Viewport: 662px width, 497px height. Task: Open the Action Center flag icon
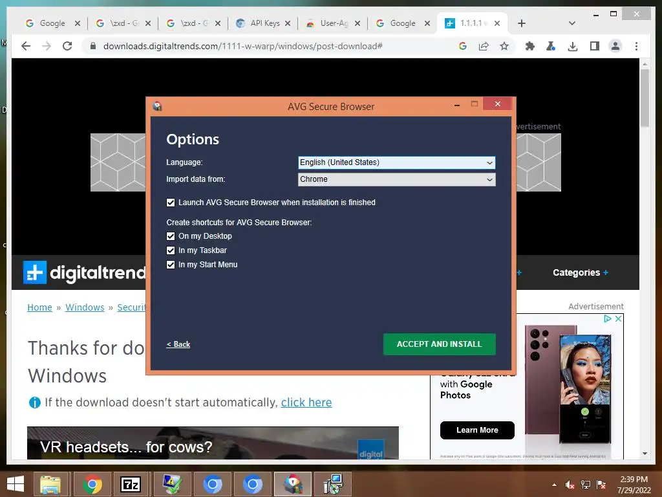(x=601, y=485)
